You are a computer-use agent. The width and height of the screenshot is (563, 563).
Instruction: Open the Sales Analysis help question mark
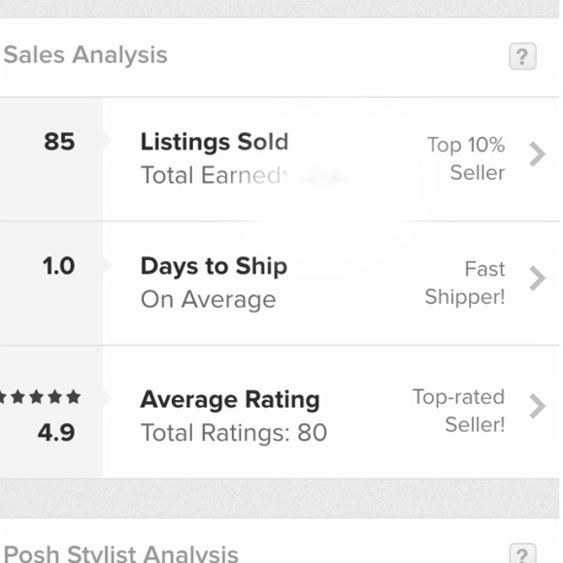[x=522, y=56]
